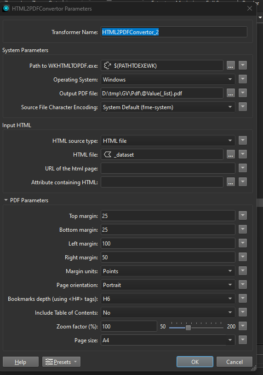Click the Zoom factor slider handle

188,328
